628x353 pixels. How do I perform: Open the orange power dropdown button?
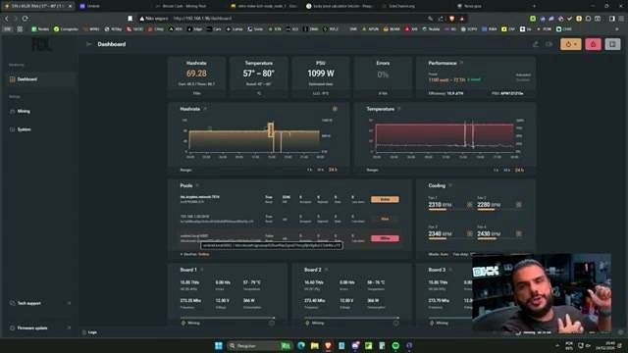[571, 44]
